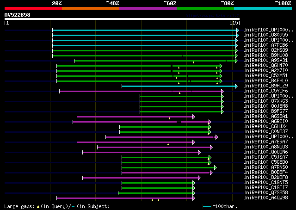
Task: Open hit UniRef100_O80955
Action: tap(265, 35)
